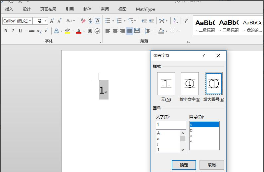Click the enclosed character icon
This screenshot has height=172, width=264.
(x=97, y=31)
